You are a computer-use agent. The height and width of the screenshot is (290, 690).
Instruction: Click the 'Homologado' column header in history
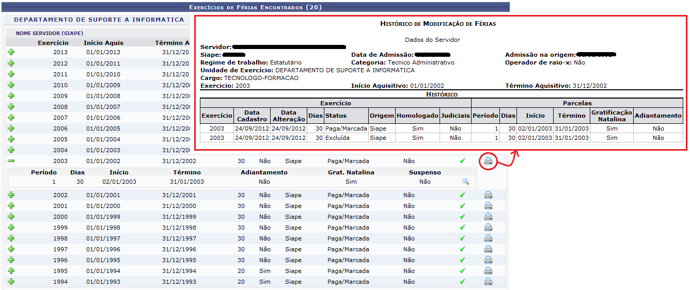tap(417, 116)
